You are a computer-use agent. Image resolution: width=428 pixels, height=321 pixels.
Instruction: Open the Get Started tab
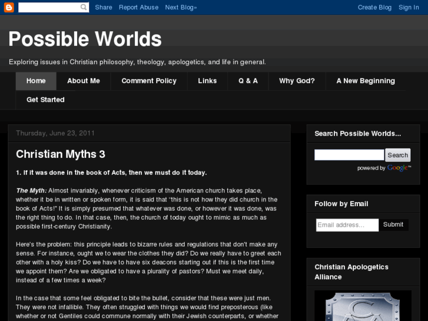(x=45, y=100)
